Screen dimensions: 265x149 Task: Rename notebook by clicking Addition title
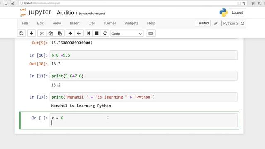[67, 13]
